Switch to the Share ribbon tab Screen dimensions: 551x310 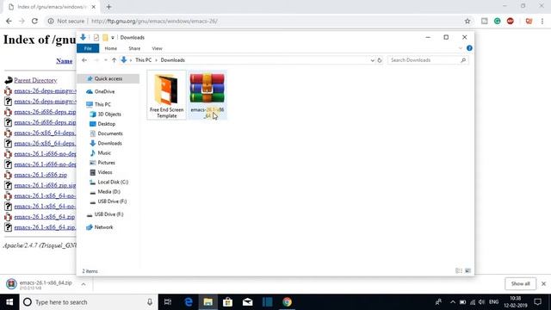click(134, 48)
